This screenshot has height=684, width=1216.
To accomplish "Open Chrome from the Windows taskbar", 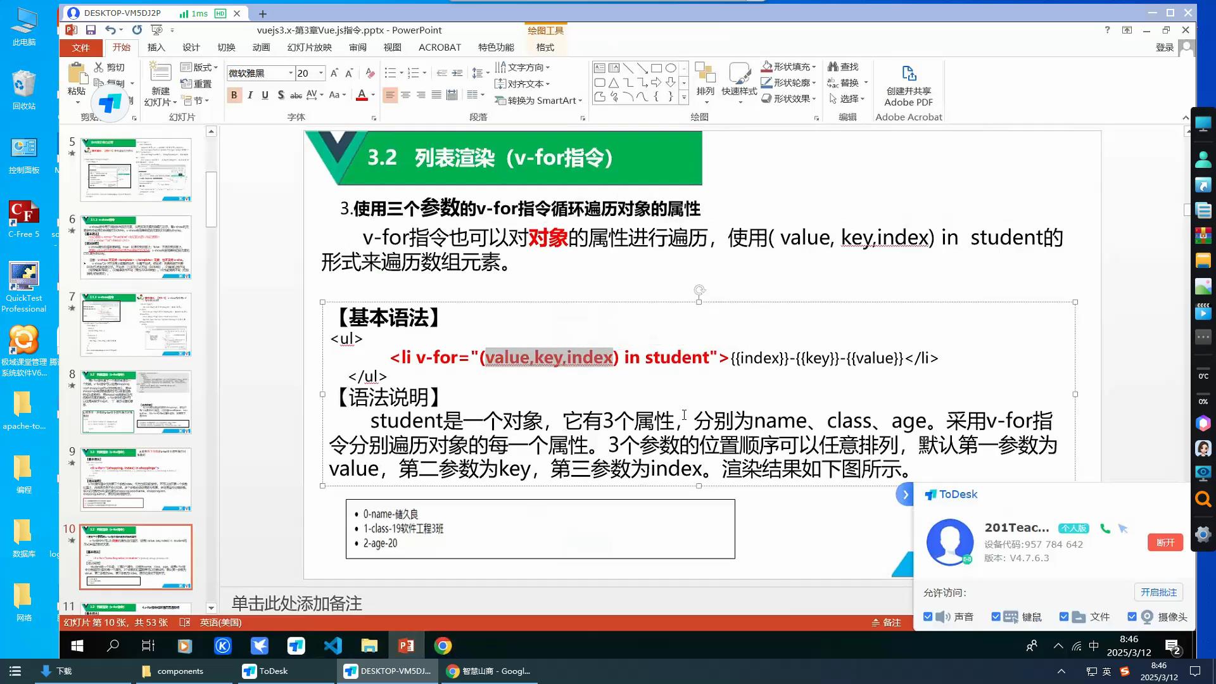I will coord(443,645).
